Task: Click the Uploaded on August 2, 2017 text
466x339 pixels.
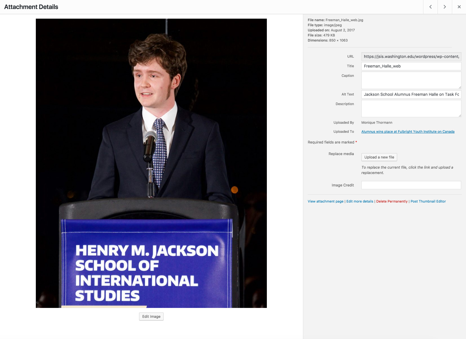Action: click(331, 30)
